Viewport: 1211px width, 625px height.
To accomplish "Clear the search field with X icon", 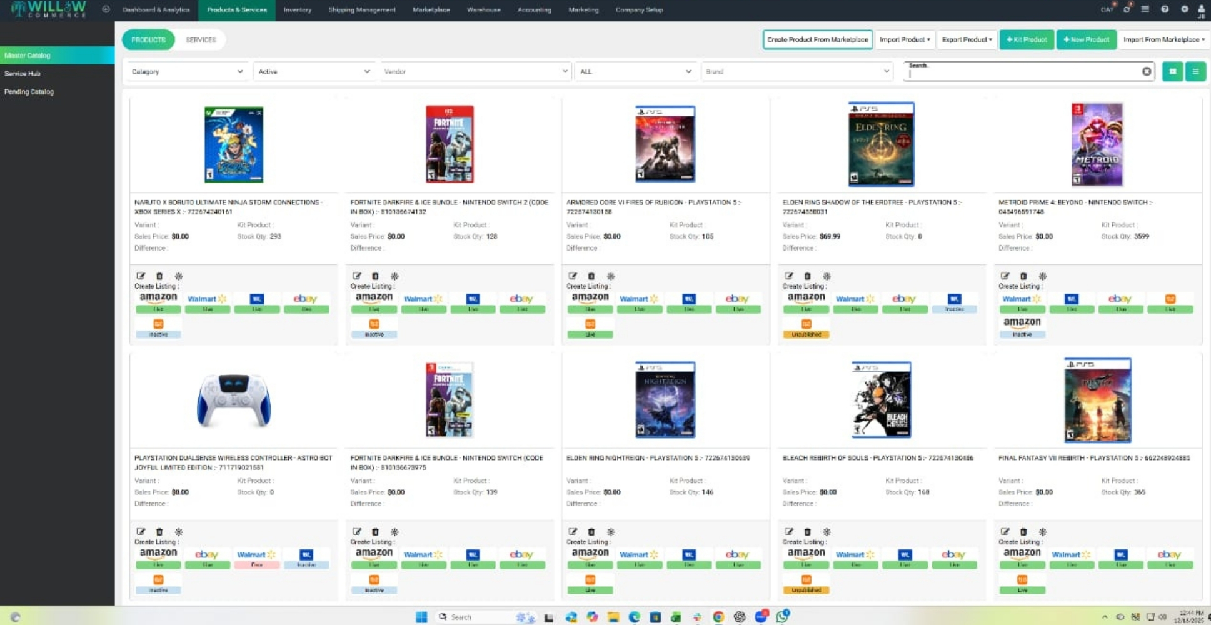I will click(1147, 71).
